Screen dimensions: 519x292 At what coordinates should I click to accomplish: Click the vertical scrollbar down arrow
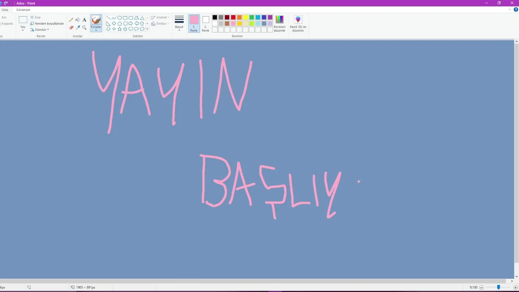(516, 276)
